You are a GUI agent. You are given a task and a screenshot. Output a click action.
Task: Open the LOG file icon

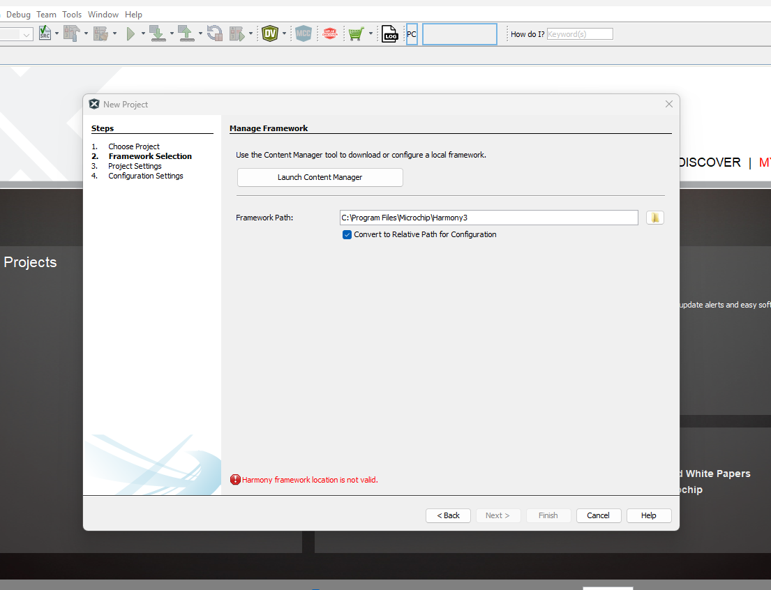pos(389,33)
